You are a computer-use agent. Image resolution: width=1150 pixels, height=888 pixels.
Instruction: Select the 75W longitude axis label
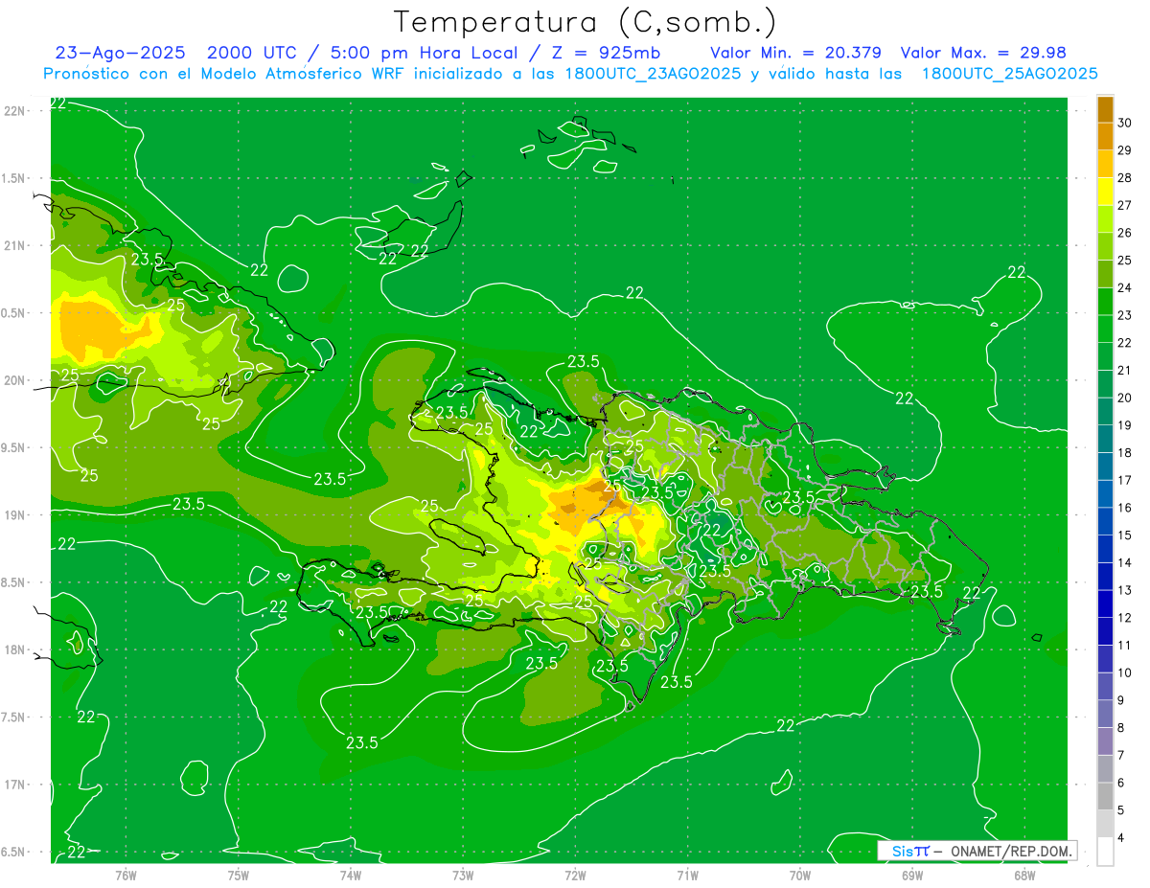pyautogui.click(x=238, y=875)
